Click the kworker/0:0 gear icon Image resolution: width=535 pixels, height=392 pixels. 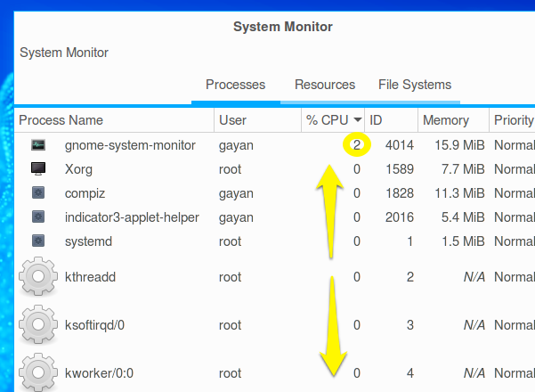click(38, 372)
